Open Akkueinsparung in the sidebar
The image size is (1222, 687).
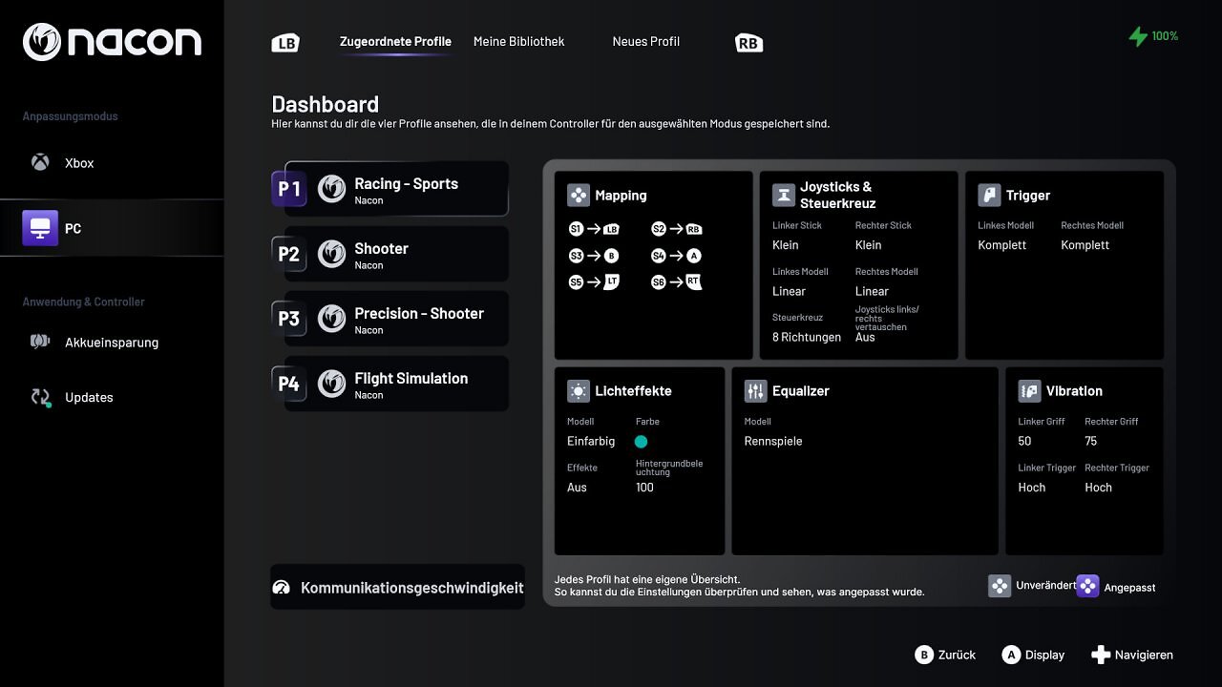click(112, 343)
